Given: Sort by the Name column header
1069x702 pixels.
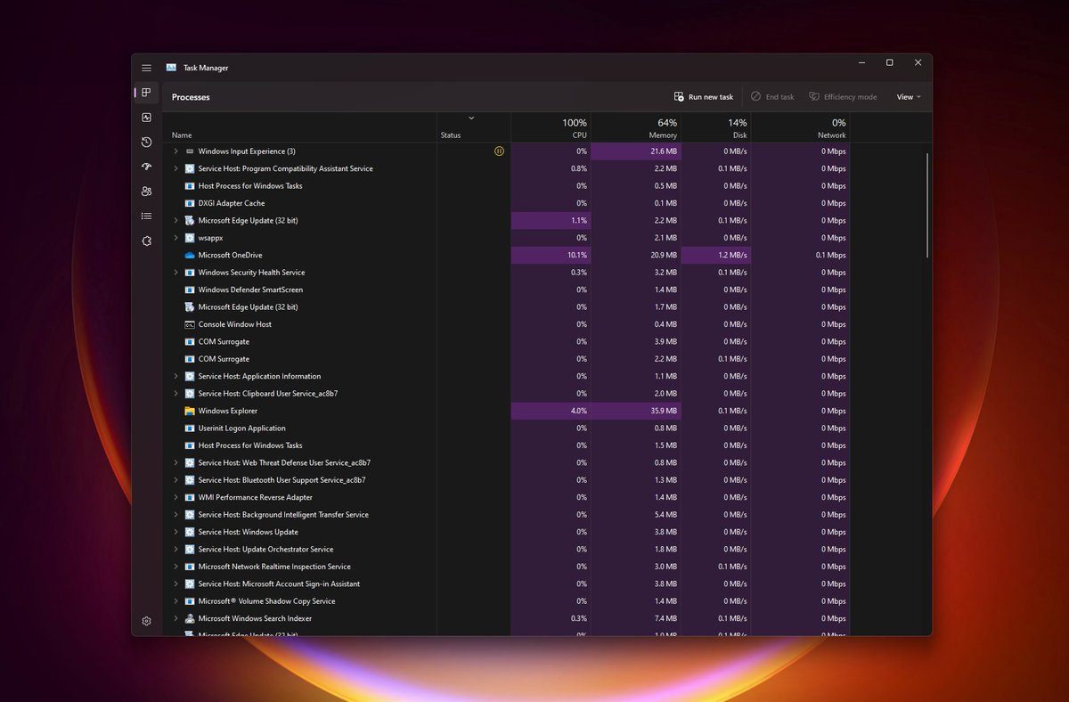Looking at the screenshot, I should tap(300, 127).
